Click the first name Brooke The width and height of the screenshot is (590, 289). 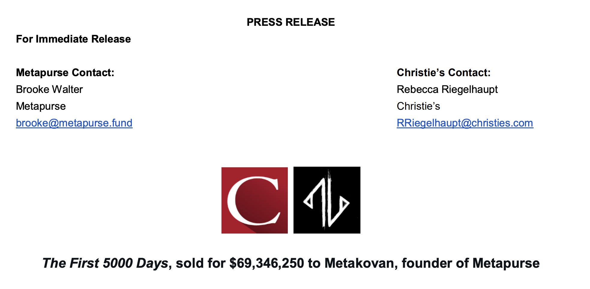pos(32,89)
